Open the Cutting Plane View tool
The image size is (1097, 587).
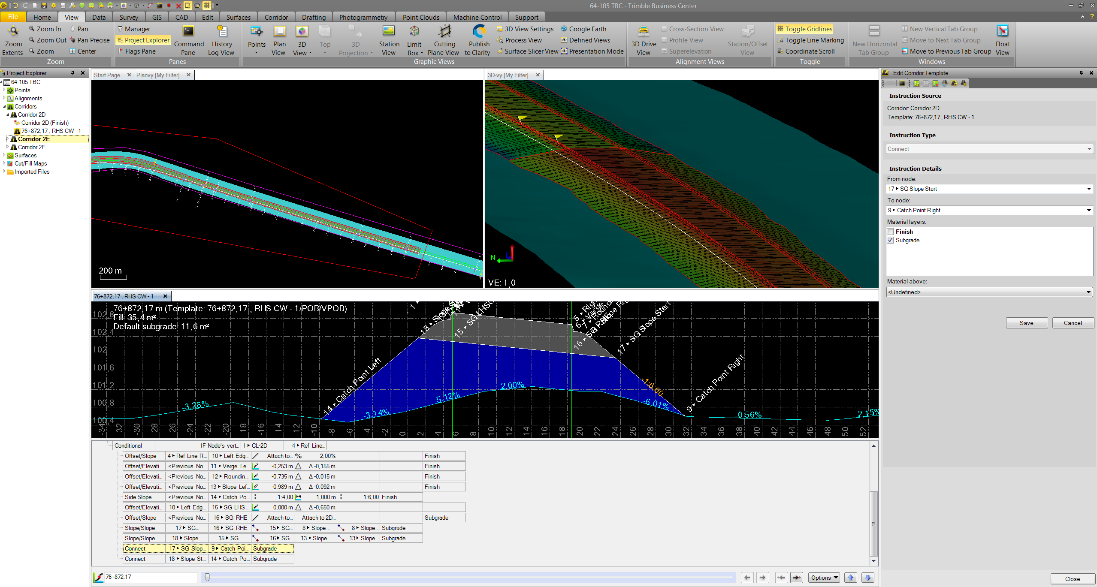pyautogui.click(x=444, y=40)
